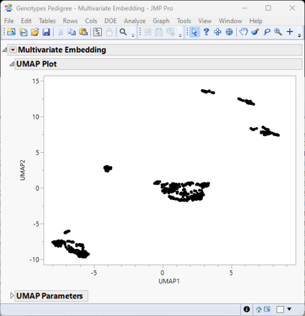This screenshot has height=316, width=305.
Task: Open the Graph menu
Action: [161, 21]
